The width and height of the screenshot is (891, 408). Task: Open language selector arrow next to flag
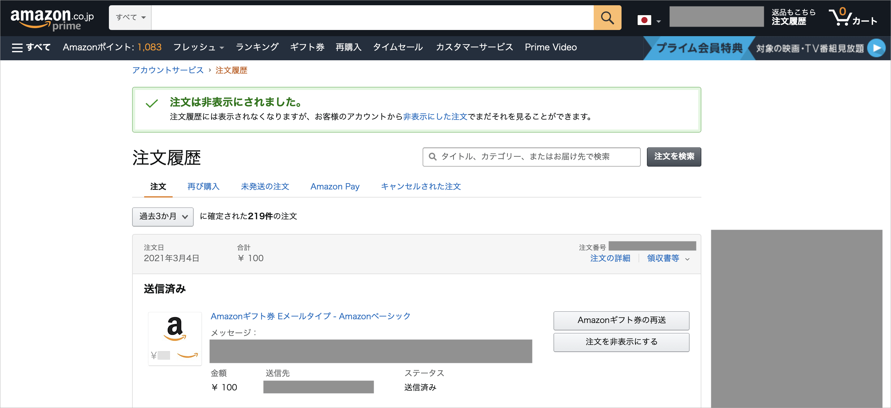pyautogui.click(x=659, y=21)
